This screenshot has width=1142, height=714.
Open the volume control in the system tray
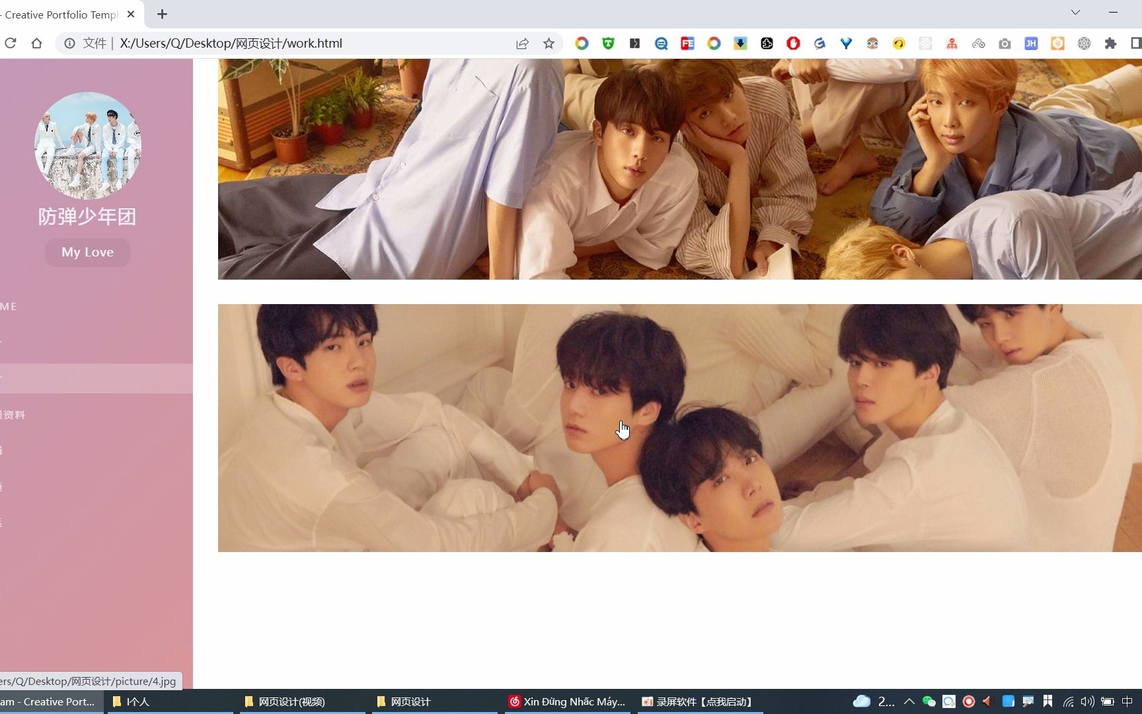(x=1087, y=702)
